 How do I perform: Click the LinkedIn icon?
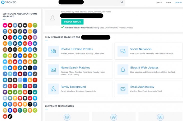(x=20, y=43)
